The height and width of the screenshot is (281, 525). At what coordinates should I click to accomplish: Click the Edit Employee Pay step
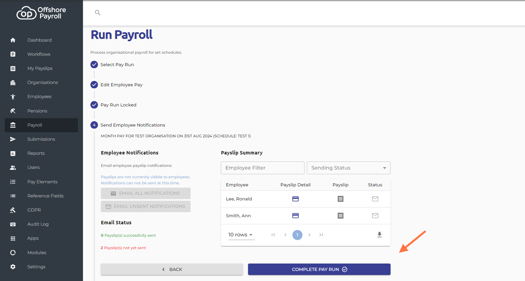coord(117,85)
